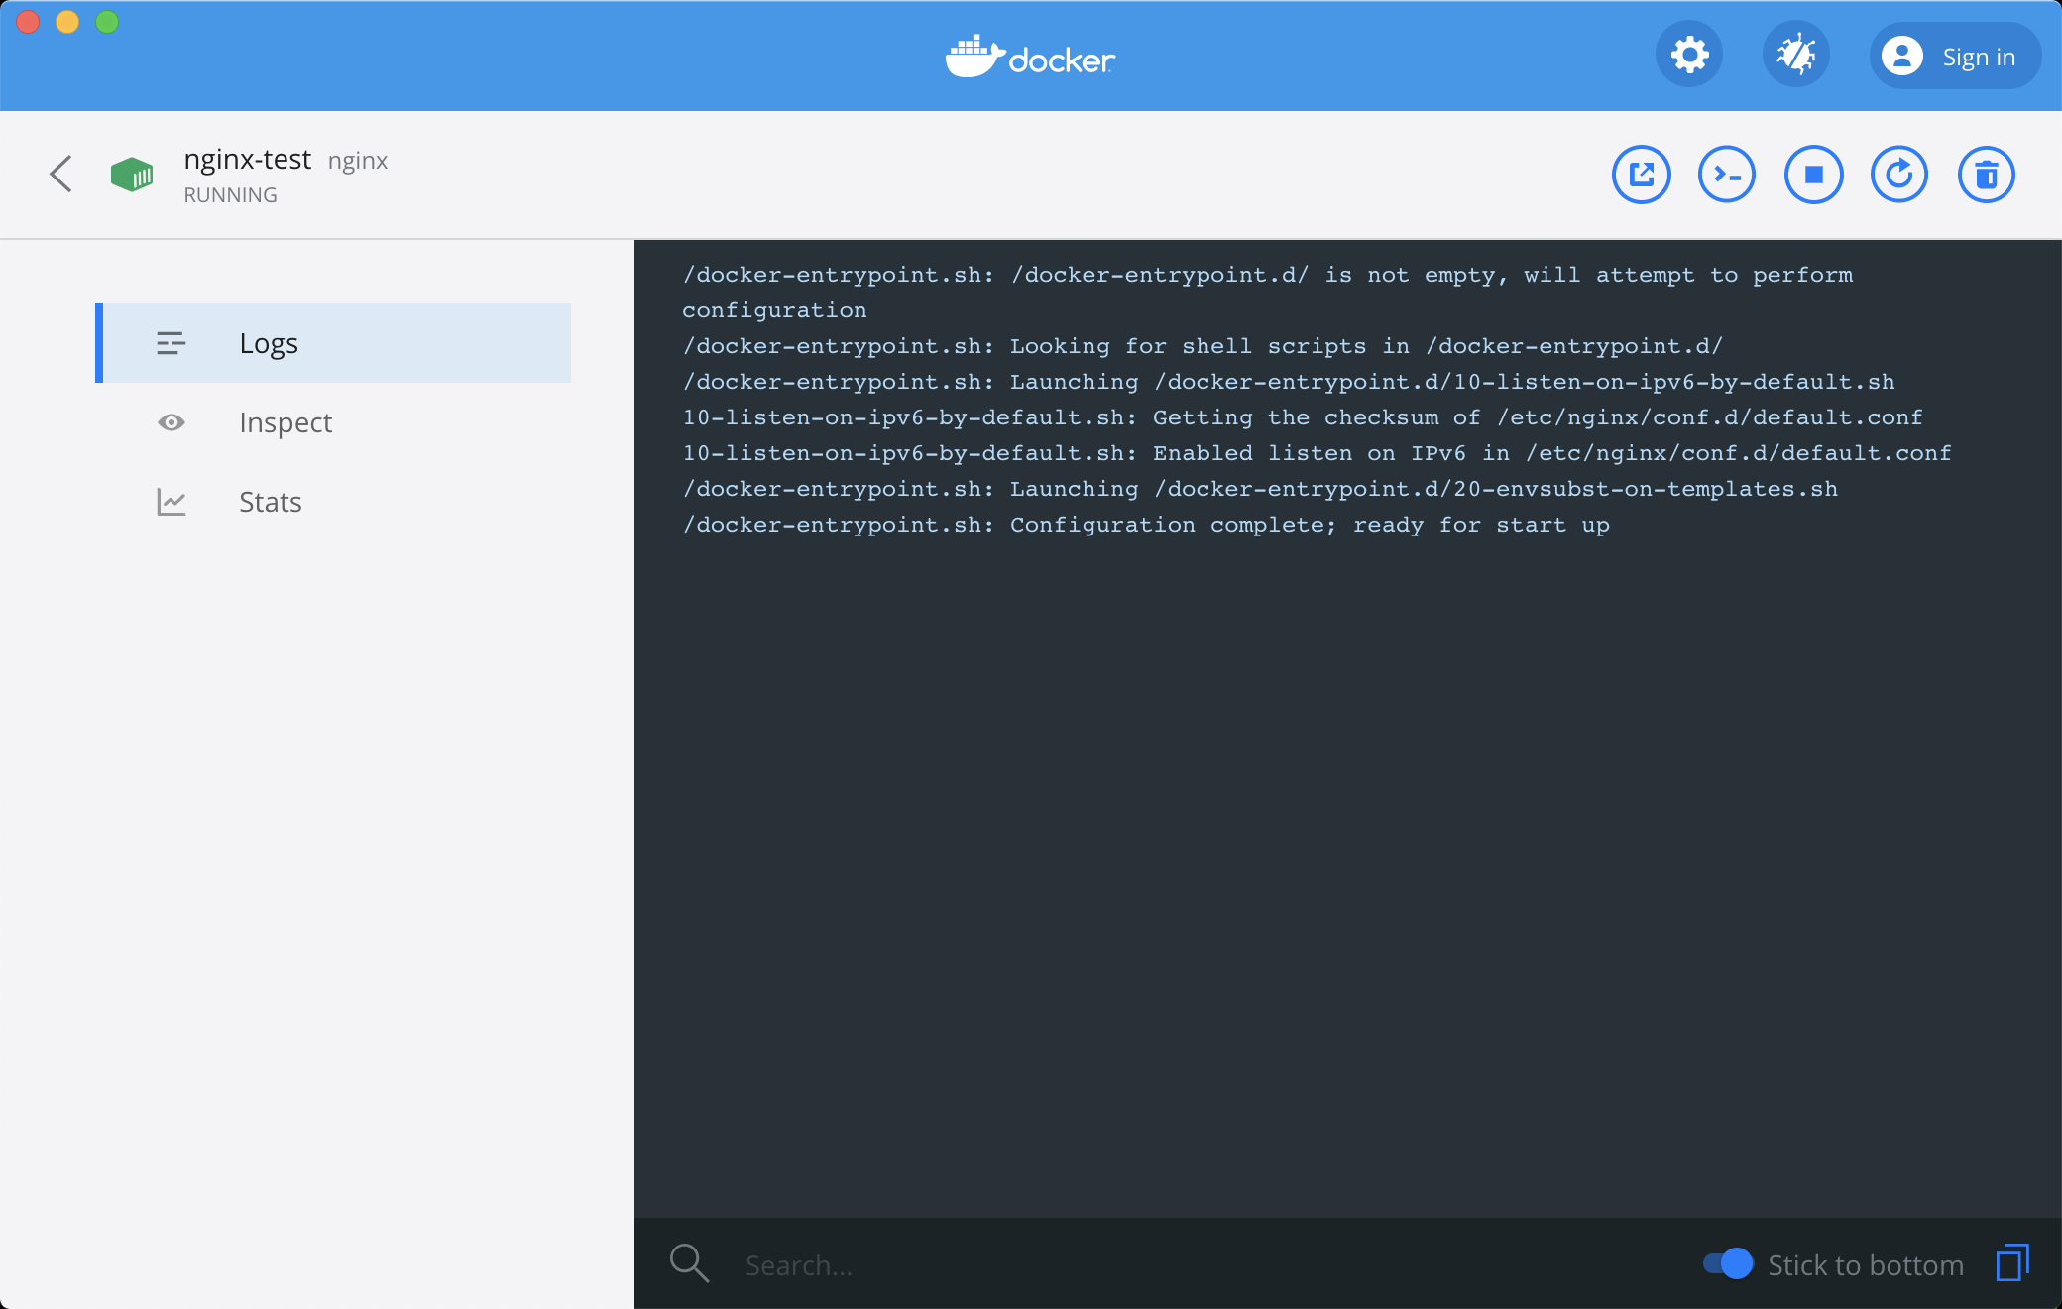Restart the running container
Viewport: 2062px width, 1309px height.
(x=1899, y=174)
